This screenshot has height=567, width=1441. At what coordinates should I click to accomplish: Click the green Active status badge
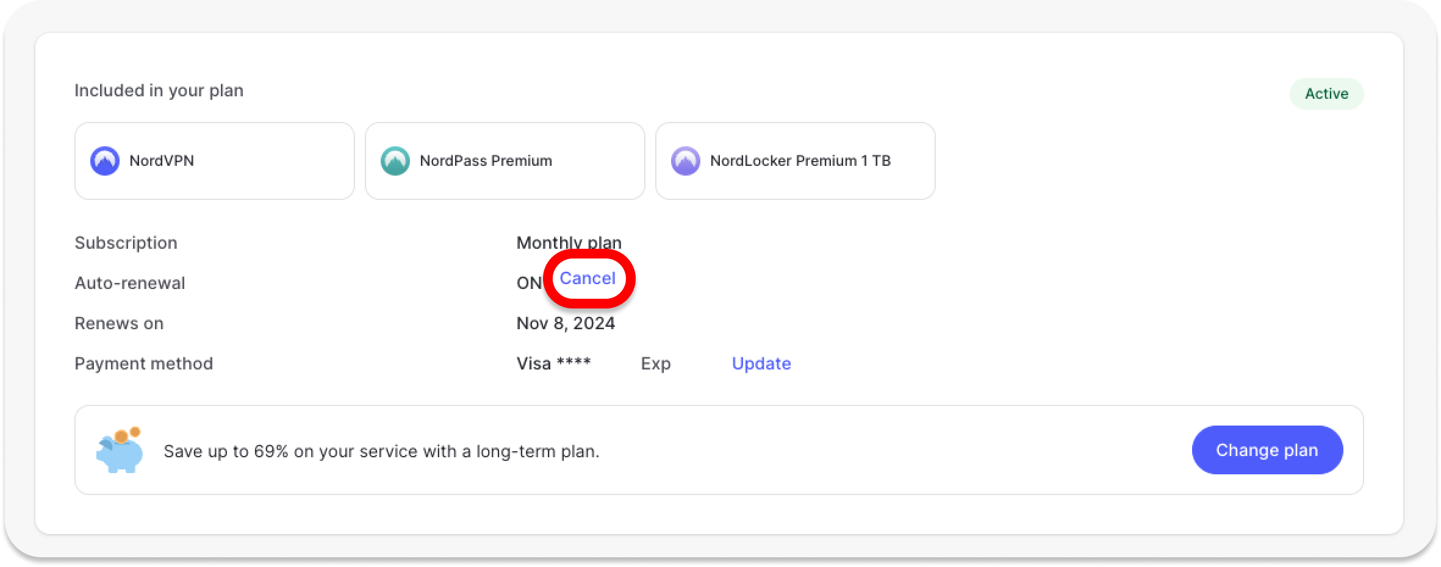(x=1326, y=94)
